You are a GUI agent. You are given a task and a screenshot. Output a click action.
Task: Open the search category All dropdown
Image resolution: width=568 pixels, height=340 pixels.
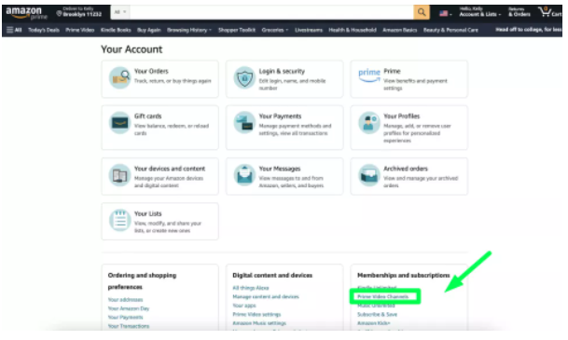(x=120, y=12)
